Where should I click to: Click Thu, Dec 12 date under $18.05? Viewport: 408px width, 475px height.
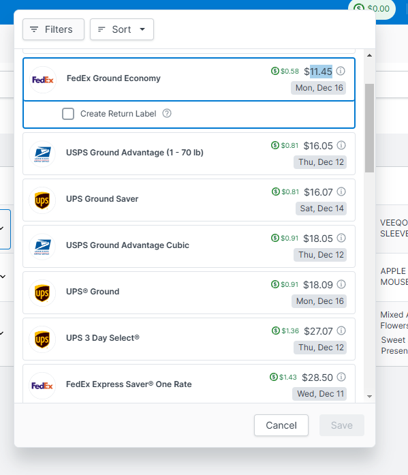tap(320, 255)
